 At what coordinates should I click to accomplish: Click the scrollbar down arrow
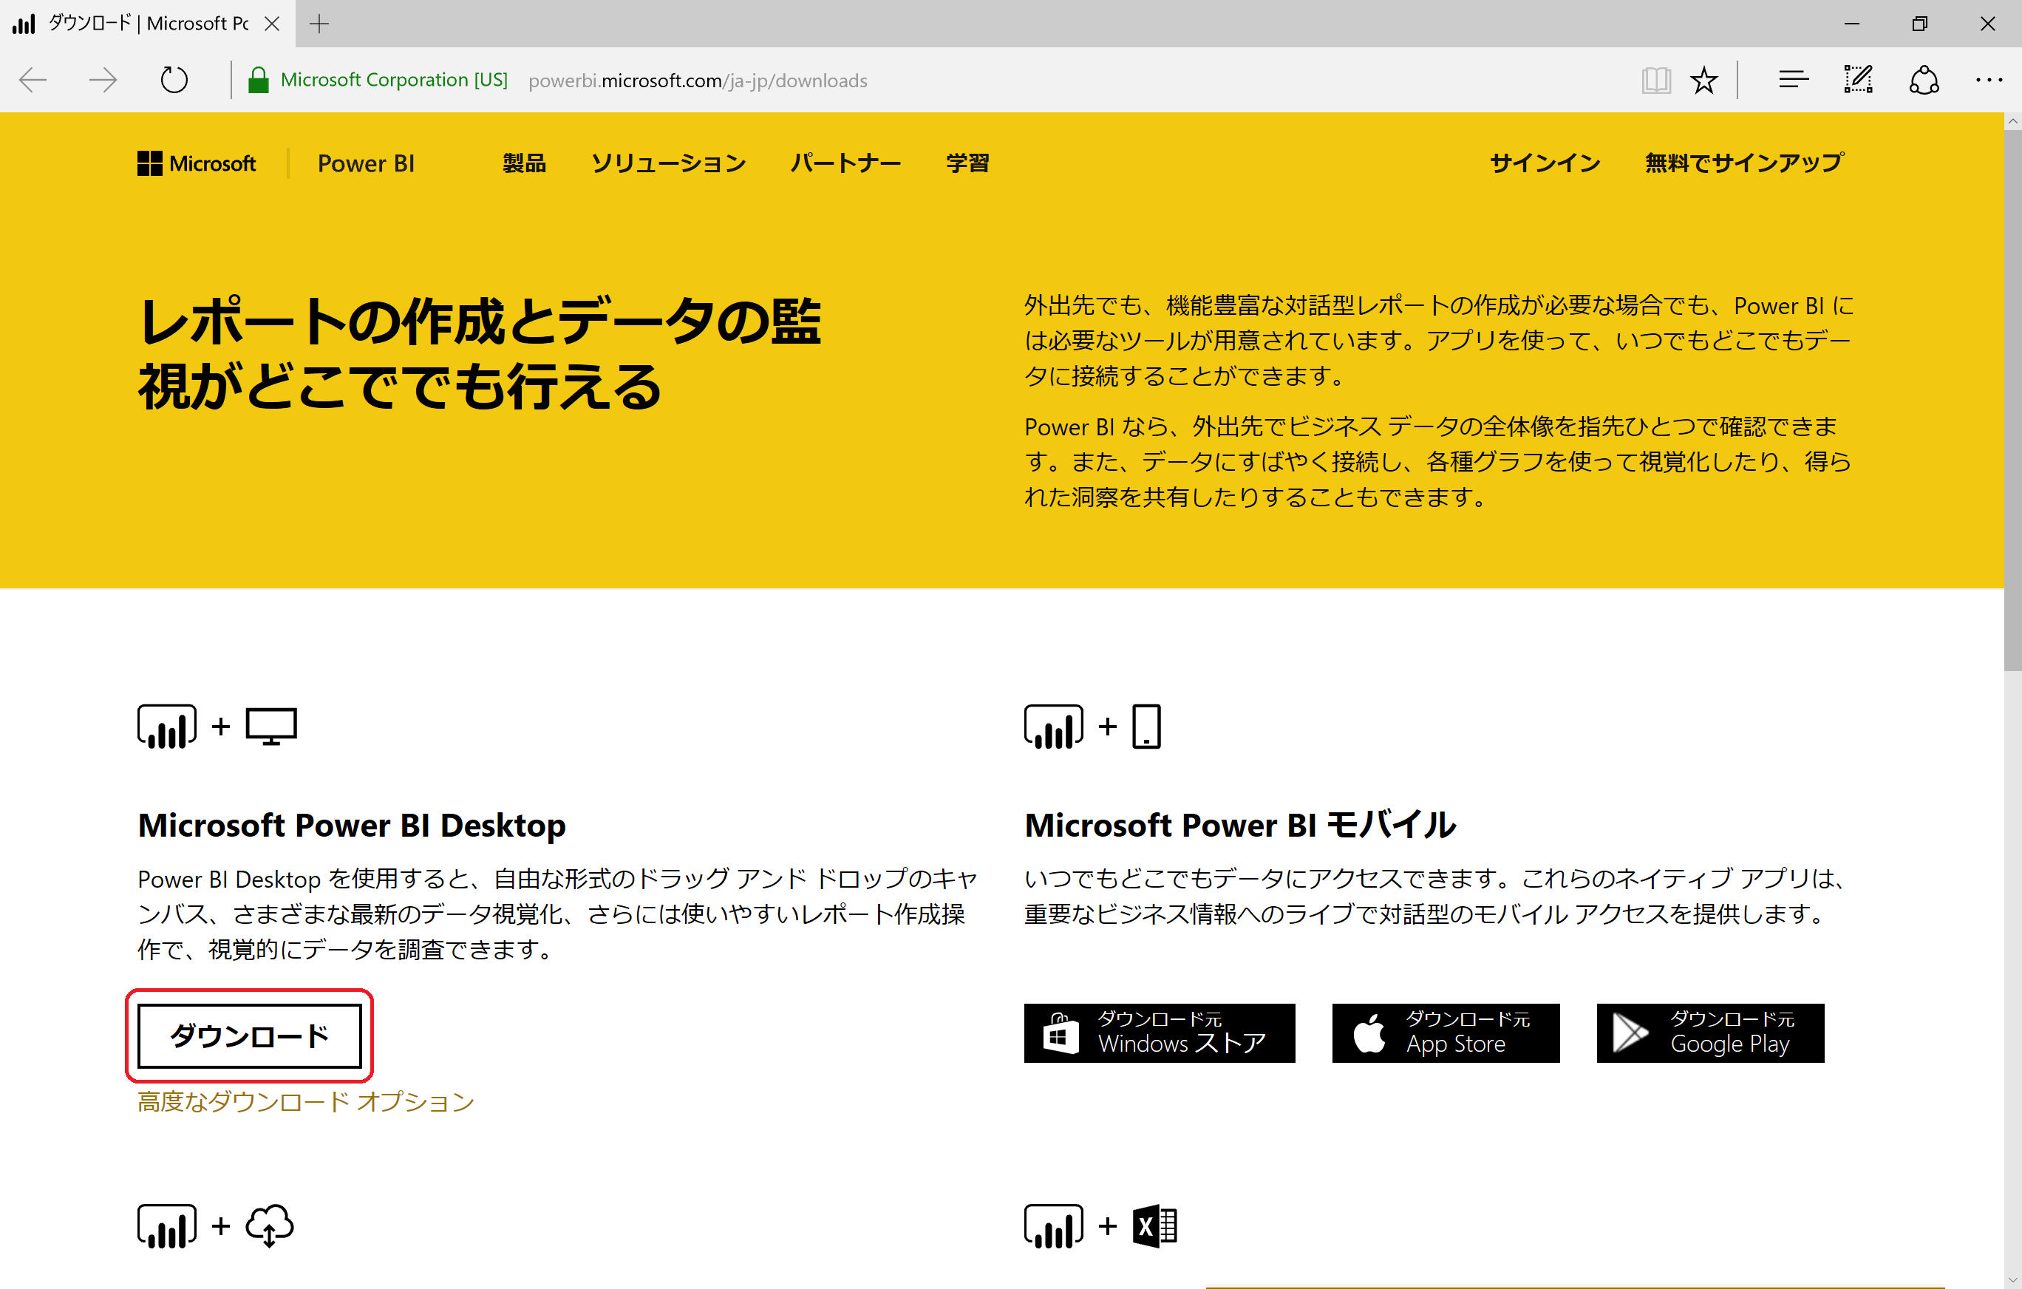pyautogui.click(x=2013, y=1280)
